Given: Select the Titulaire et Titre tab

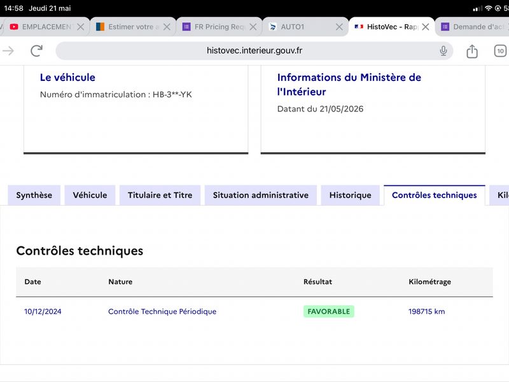Looking at the screenshot, I should [160, 195].
